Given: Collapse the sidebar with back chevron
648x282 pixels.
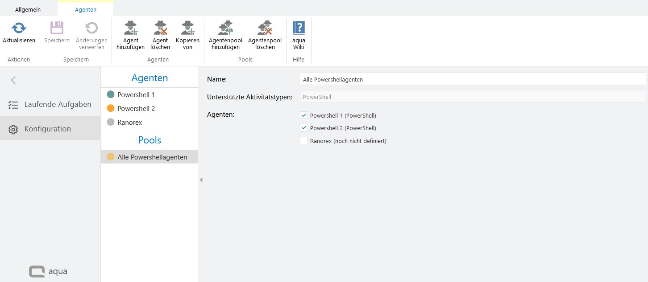Looking at the screenshot, I should (13, 80).
